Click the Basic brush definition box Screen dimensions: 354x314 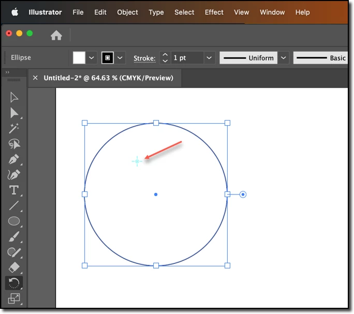coord(320,58)
